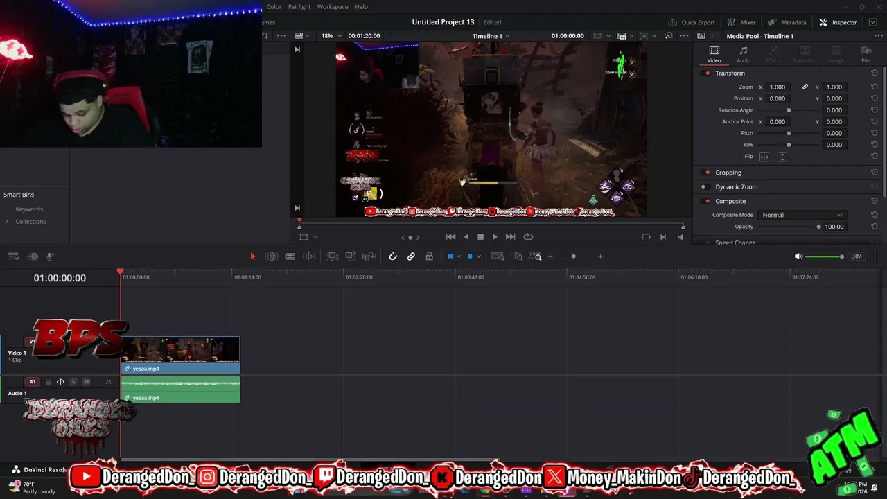
Task: Click the Quick Export button
Action: tap(692, 22)
